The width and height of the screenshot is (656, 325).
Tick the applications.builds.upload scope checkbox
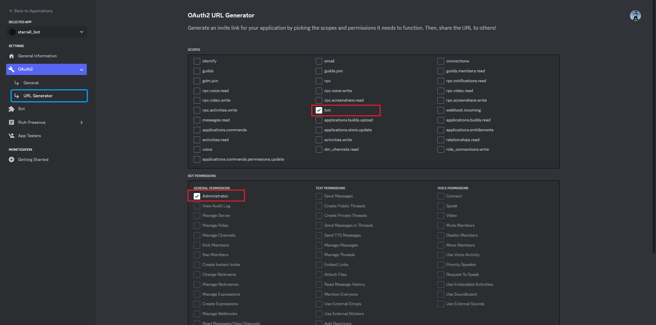[319, 120]
